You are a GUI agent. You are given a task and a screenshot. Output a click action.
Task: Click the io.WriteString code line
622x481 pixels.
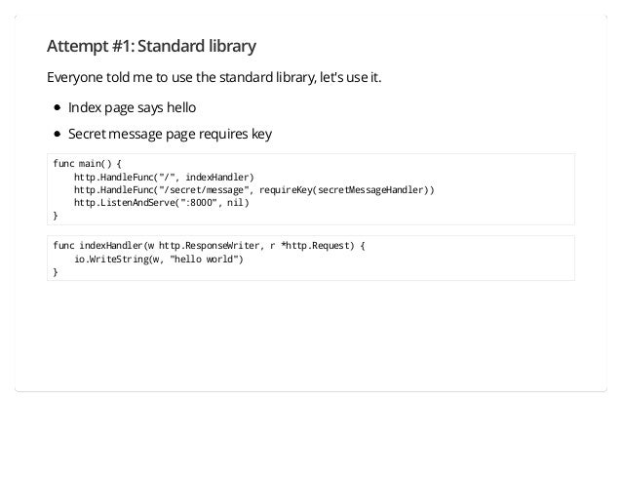point(159,260)
